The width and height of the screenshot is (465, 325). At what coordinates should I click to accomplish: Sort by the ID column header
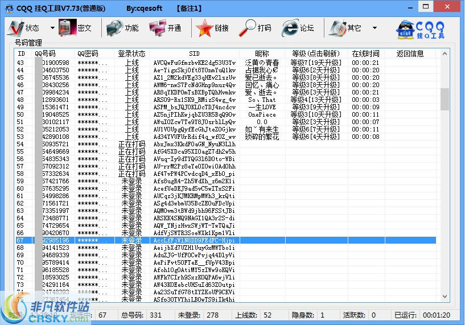click(22, 54)
